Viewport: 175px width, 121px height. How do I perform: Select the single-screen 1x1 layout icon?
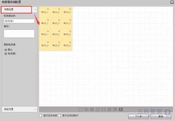80,109
